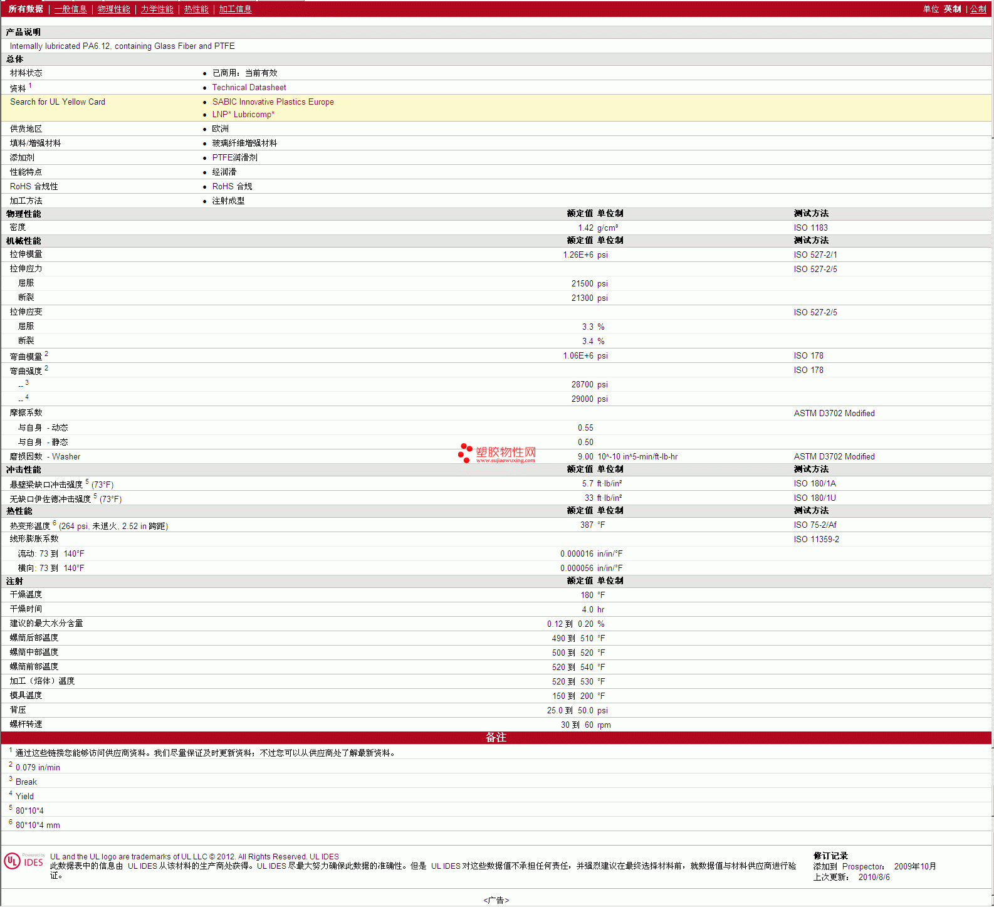
Task: Open SABIC Innovative Plastics Europe link
Action: click(x=273, y=102)
